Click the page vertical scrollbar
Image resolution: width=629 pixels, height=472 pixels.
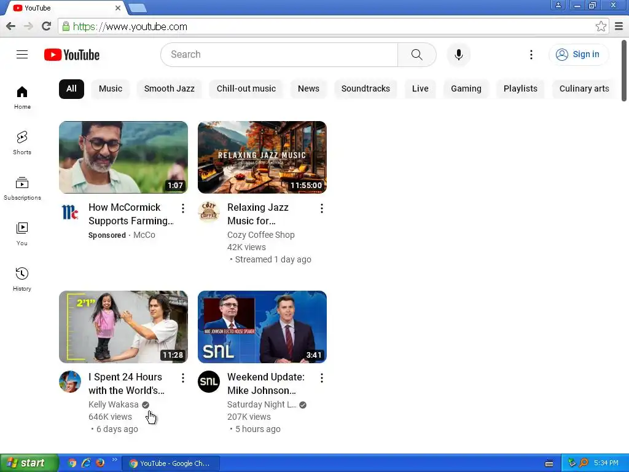[624, 71]
